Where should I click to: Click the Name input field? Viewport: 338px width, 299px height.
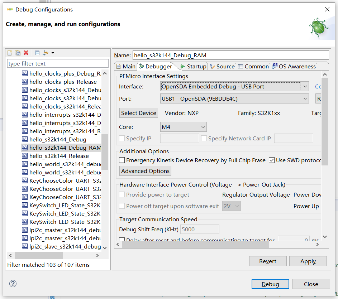point(230,55)
